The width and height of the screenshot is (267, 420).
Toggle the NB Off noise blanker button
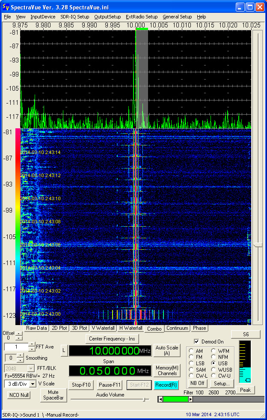point(198,383)
